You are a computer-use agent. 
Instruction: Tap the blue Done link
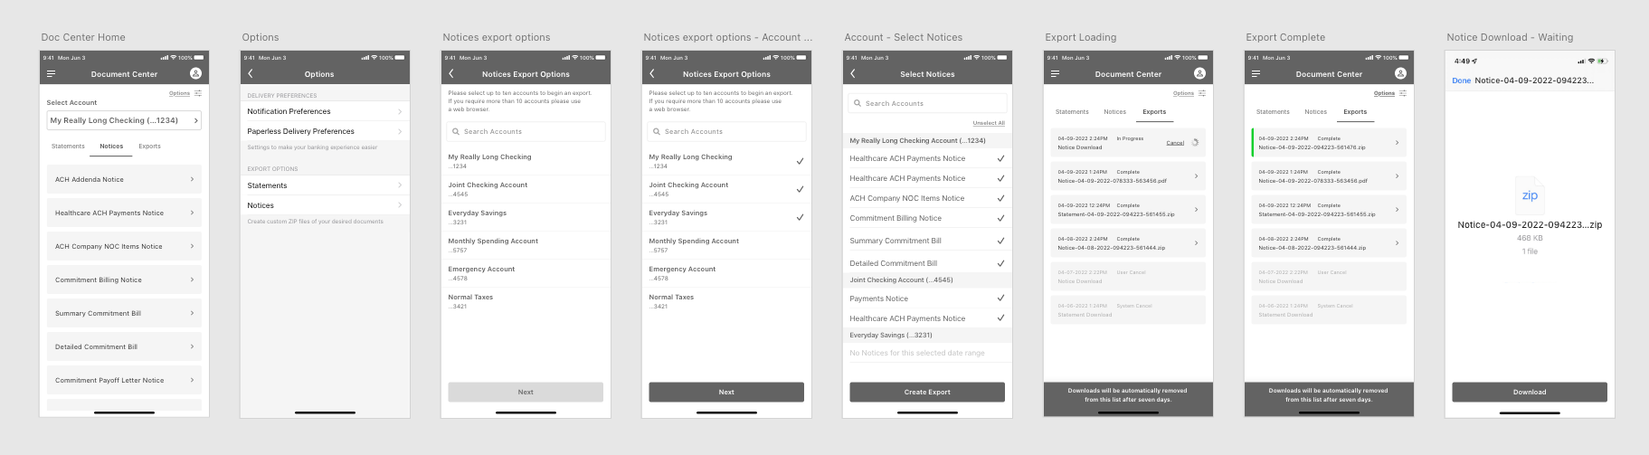point(1461,81)
